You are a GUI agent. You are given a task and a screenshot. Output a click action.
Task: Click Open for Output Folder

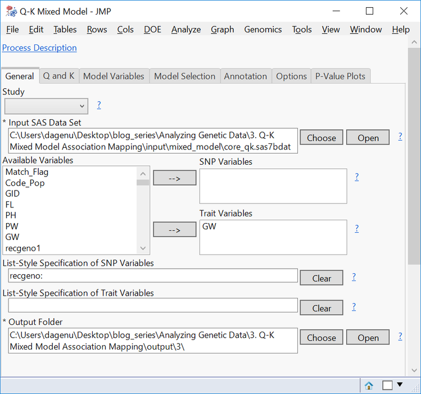pos(368,337)
